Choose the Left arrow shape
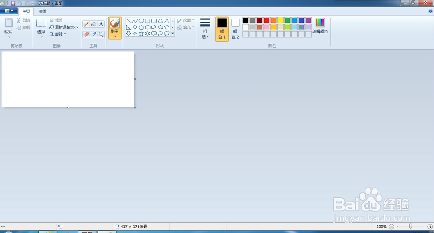434x233 pixels. pos(160,27)
